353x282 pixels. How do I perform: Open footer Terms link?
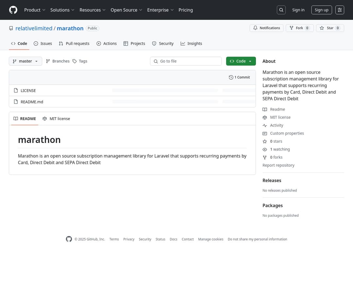[114, 239]
